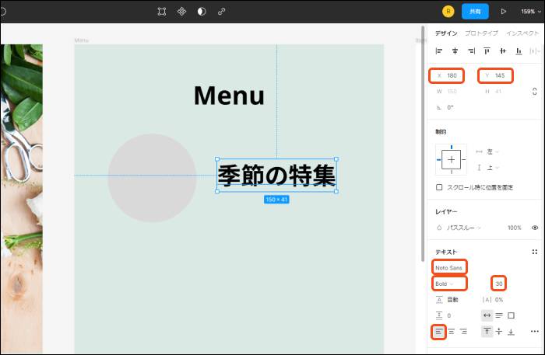The image size is (545, 355).
Task: Click the gray circle on the canvas
Action: tap(153, 178)
